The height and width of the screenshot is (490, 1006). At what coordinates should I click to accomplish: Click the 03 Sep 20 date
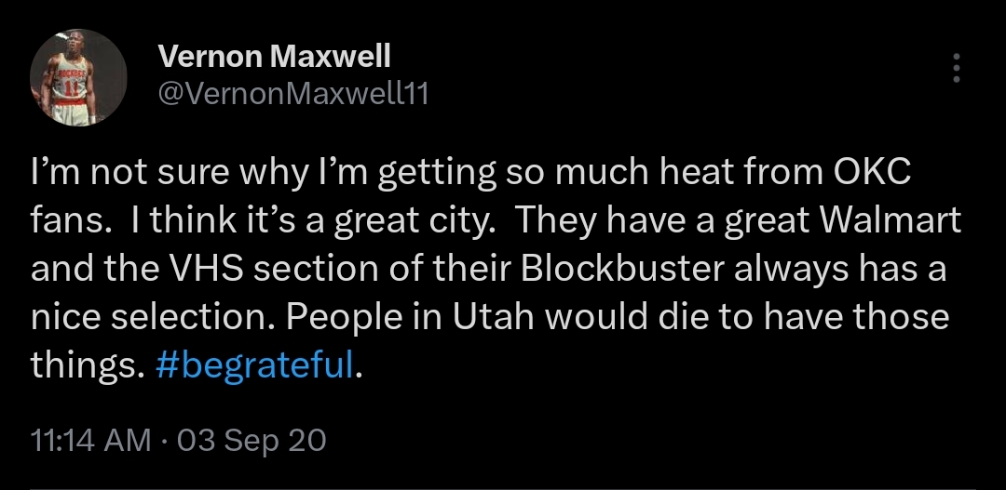tap(251, 439)
